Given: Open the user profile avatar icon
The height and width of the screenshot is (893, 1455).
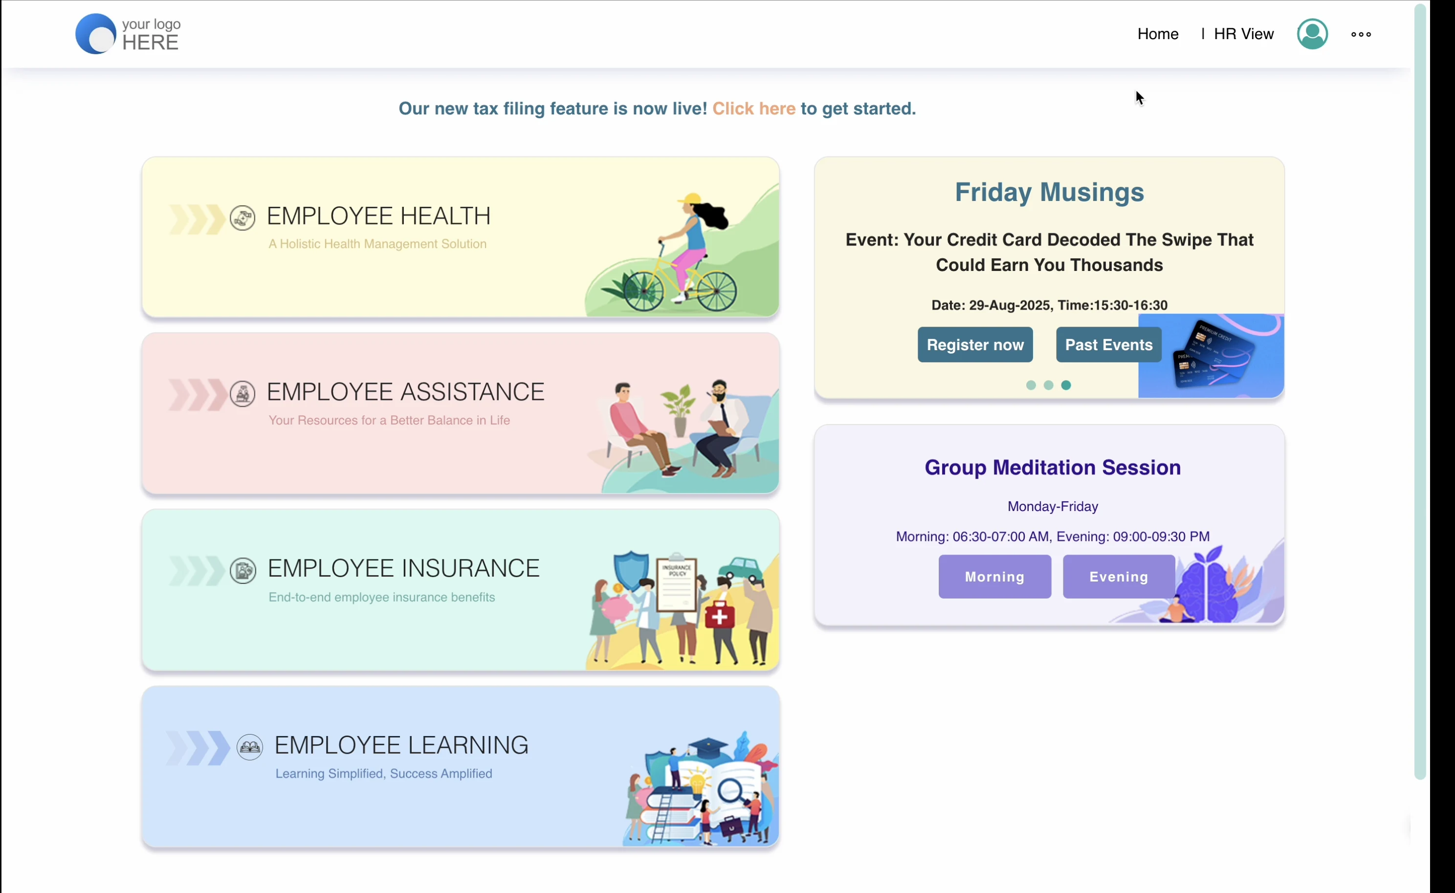Looking at the screenshot, I should tap(1312, 34).
